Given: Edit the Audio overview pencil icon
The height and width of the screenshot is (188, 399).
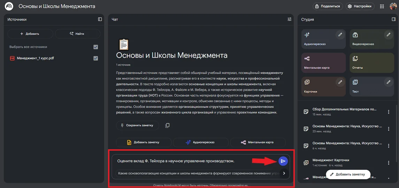Looking at the screenshot, I should tap(340, 35).
